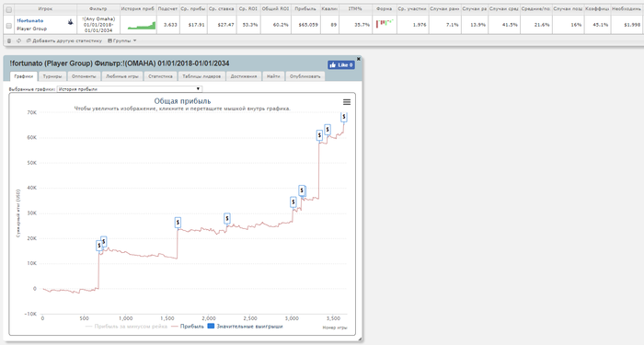Click the green profit history sparkline thumbnail
The height and width of the screenshot is (345, 644).
click(x=142, y=26)
